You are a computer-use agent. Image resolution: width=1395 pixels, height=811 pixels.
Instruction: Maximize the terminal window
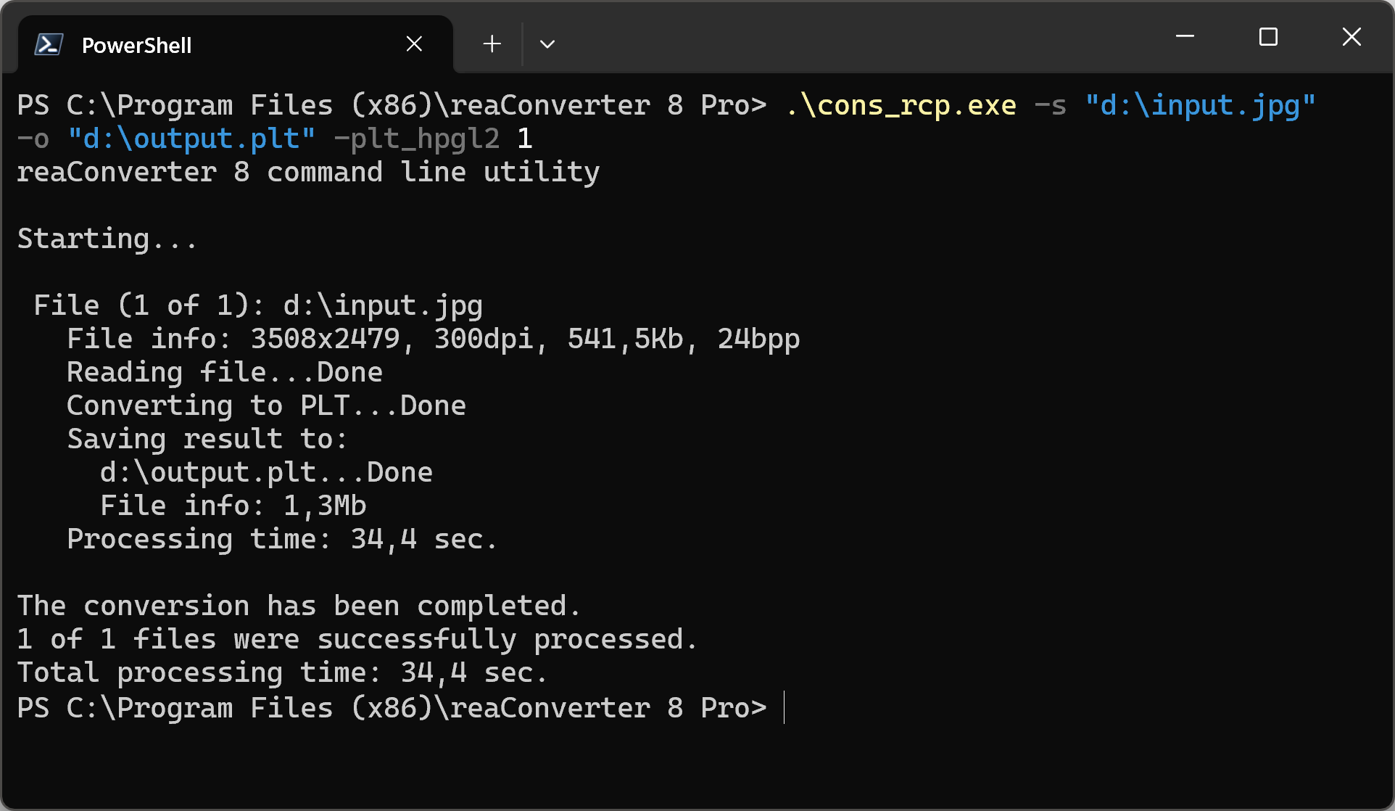[1268, 36]
